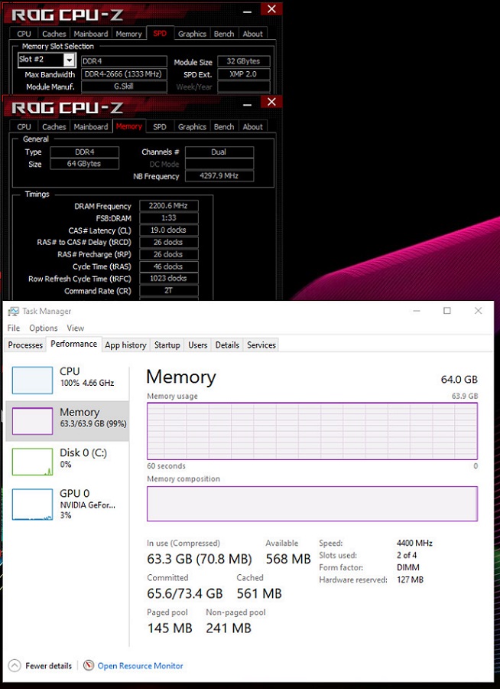
Task: Open Bench tab in lower CPU-Z window
Action: (224, 126)
